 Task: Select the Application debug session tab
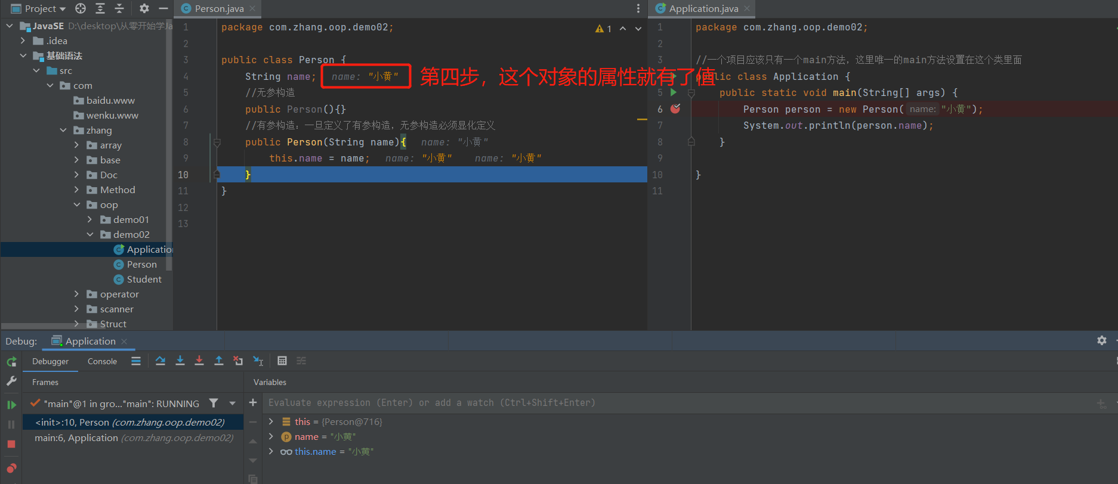pos(89,342)
